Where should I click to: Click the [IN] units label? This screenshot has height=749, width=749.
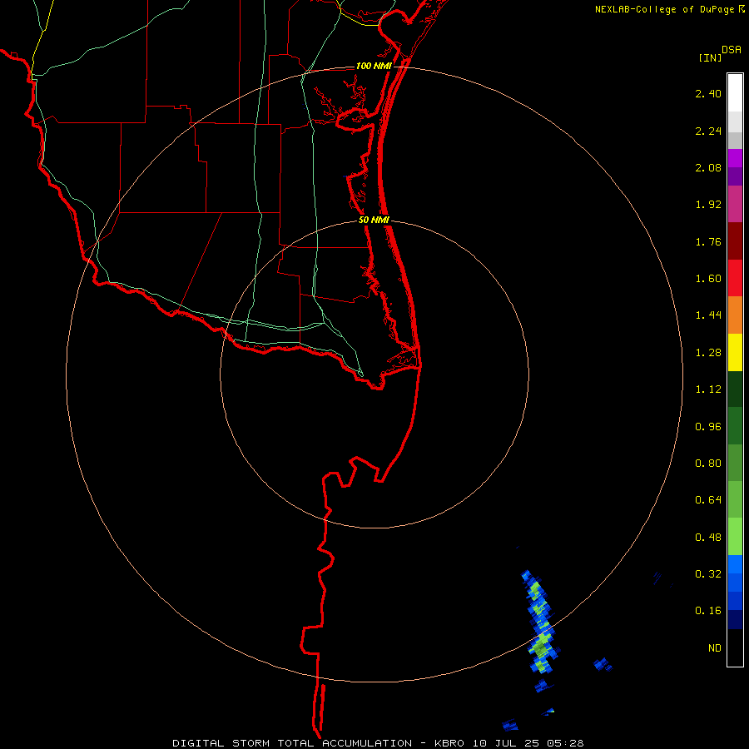click(x=710, y=57)
